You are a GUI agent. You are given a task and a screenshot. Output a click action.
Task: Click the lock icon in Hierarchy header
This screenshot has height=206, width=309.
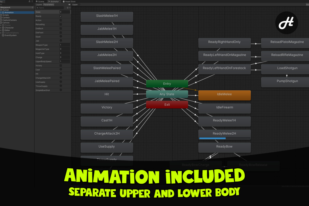(x=29, y=2)
